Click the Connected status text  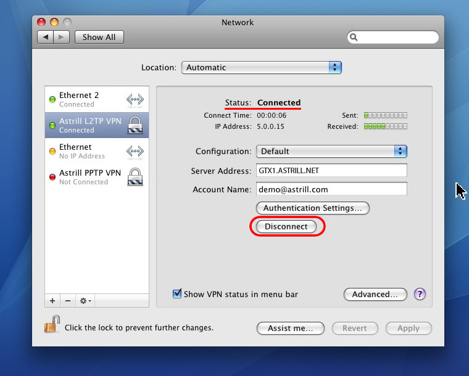coord(279,103)
